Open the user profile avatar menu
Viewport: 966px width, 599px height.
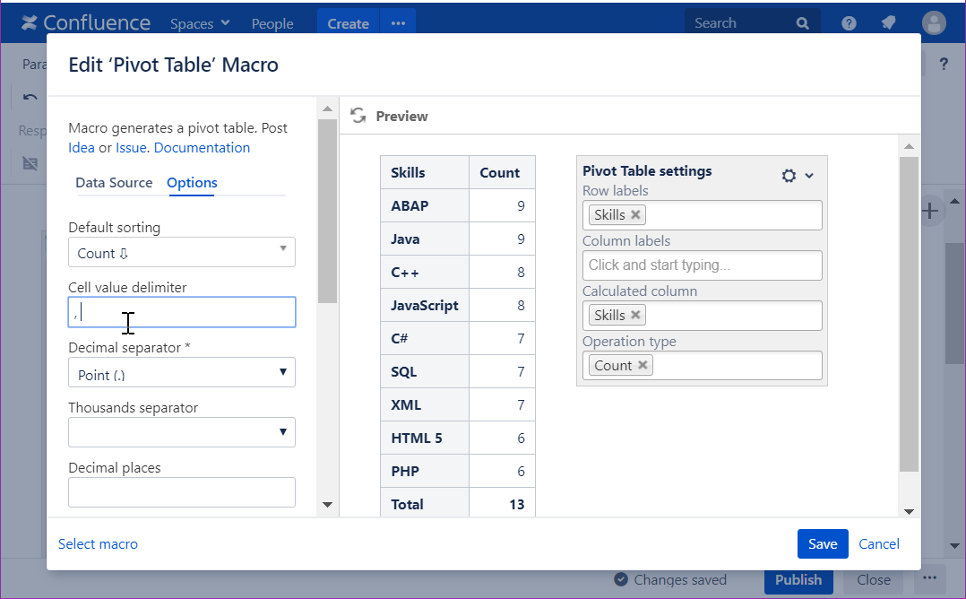933,22
